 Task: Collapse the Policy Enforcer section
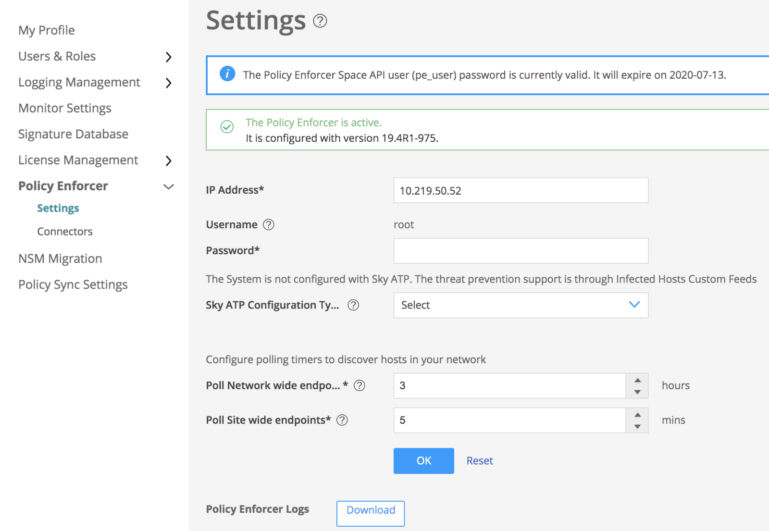click(168, 186)
